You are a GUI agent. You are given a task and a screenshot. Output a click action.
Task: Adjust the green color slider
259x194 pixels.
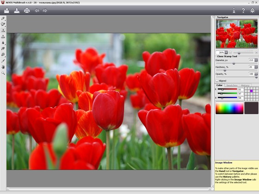228,93
